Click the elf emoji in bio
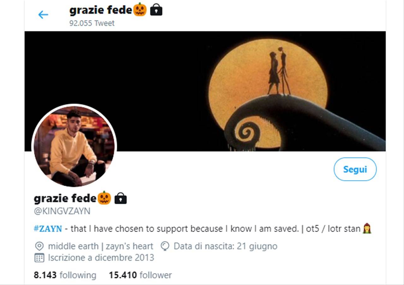The height and width of the screenshot is (285, 404). (367, 229)
